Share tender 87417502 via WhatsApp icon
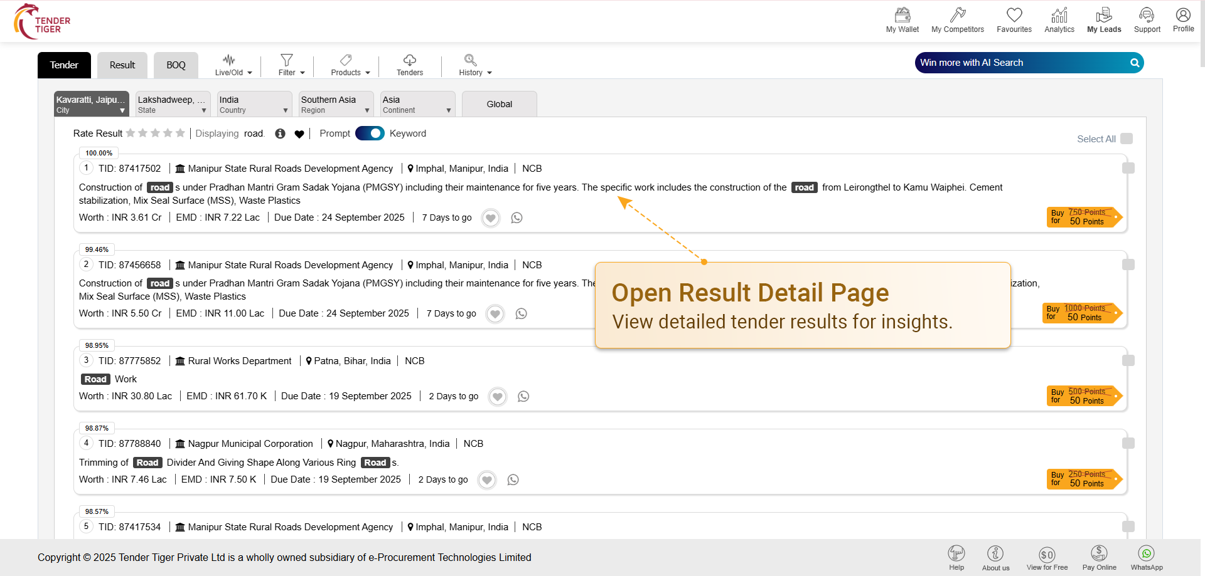 click(x=517, y=218)
